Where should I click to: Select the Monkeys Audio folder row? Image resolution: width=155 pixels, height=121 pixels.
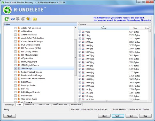pos(28,85)
